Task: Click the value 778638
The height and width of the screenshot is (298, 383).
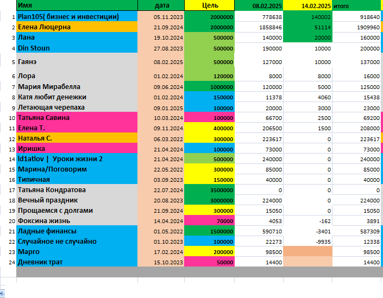Action: [259, 17]
